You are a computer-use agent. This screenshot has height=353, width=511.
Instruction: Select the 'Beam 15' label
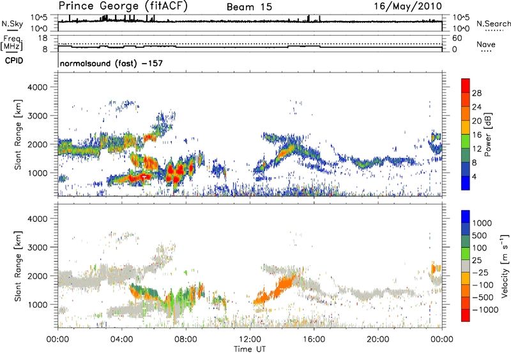click(249, 7)
